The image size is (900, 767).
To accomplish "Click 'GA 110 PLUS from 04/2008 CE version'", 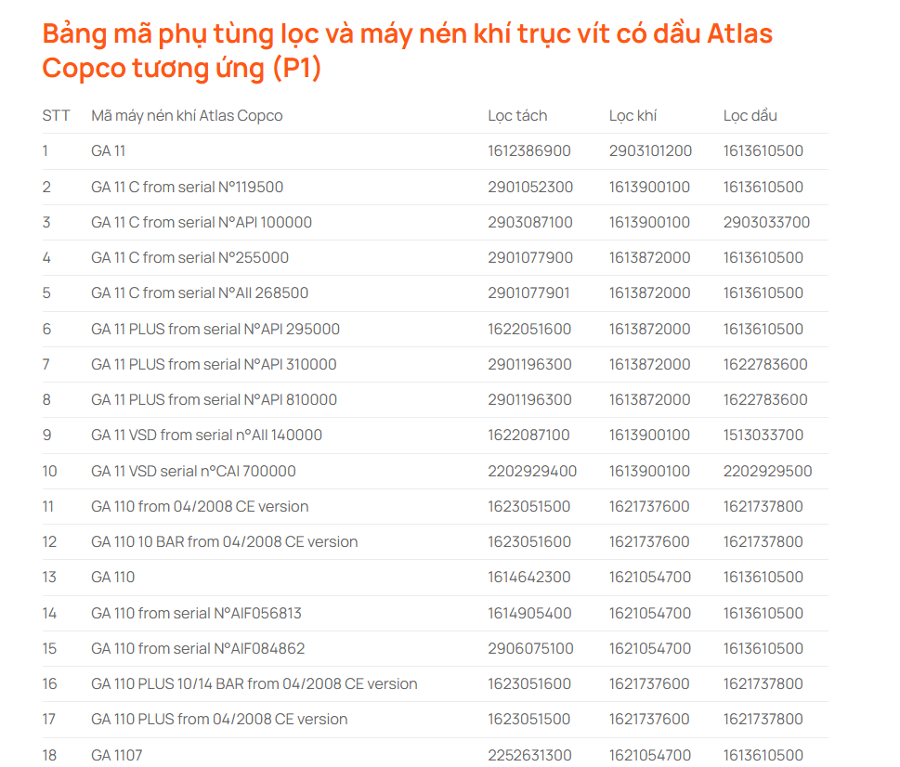I will coord(219,720).
